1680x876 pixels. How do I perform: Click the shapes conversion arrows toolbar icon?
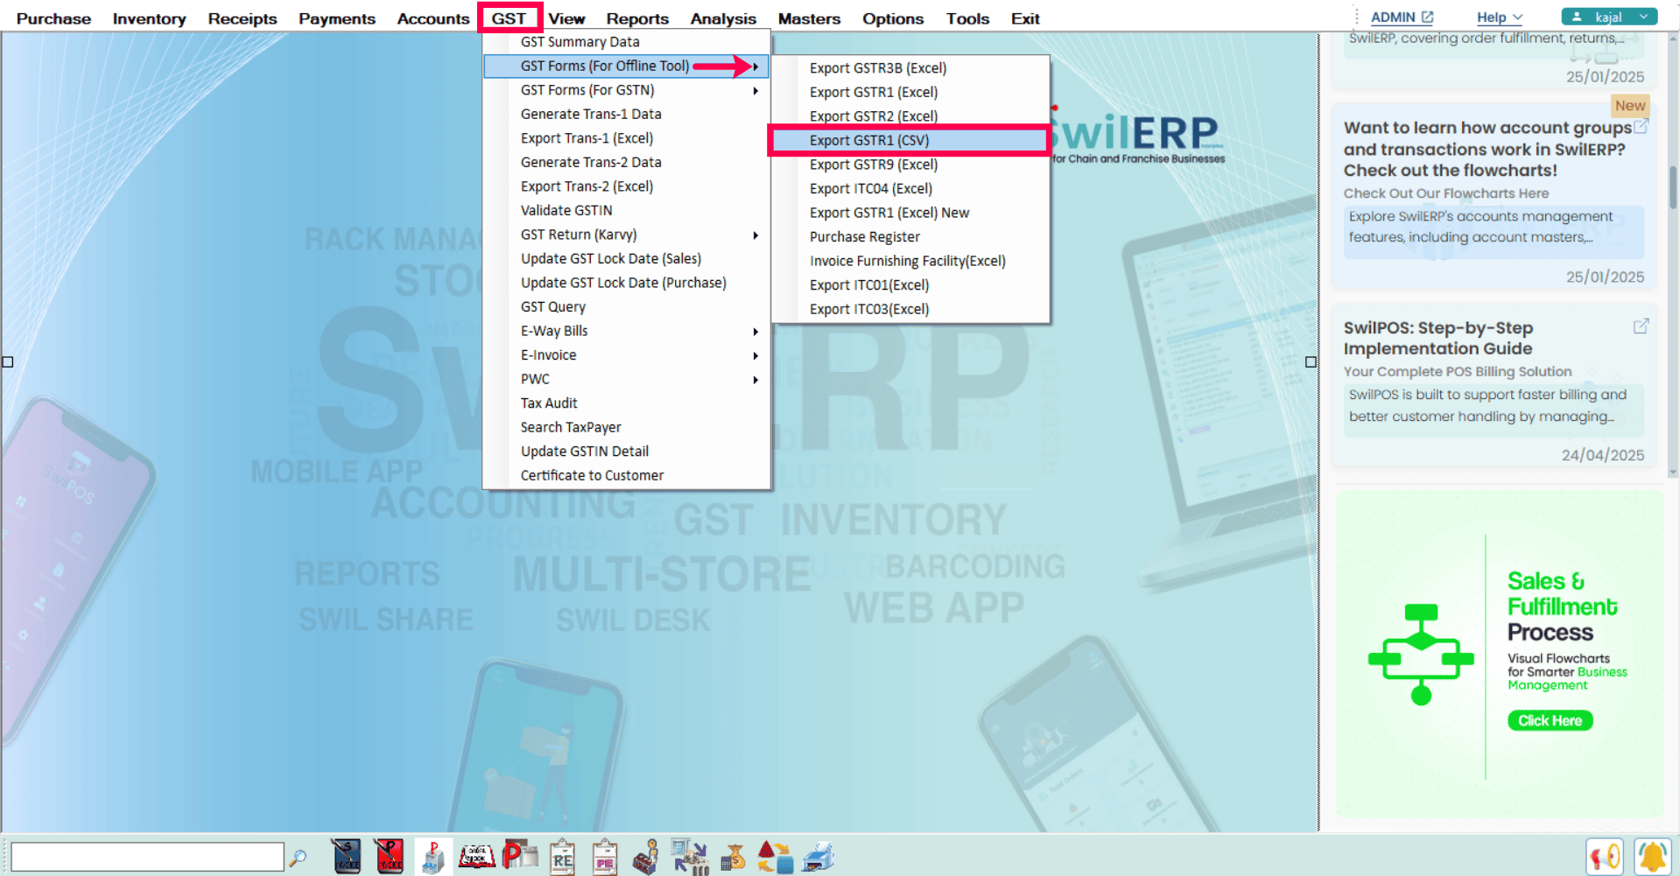coord(775,857)
